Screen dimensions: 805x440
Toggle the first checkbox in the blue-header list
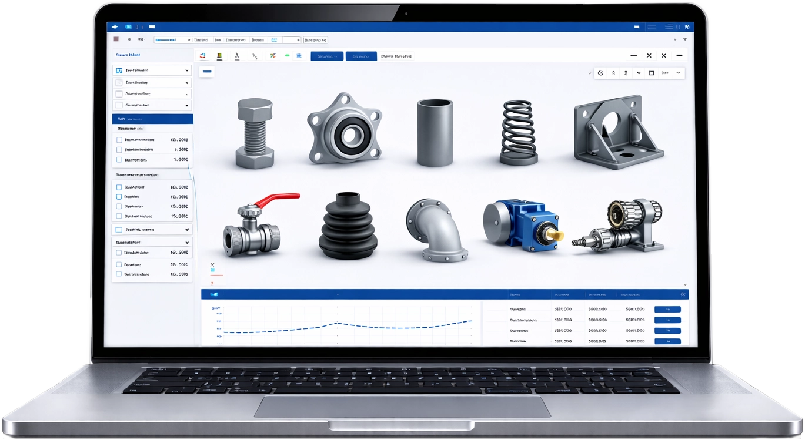pyautogui.click(x=119, y=140)
